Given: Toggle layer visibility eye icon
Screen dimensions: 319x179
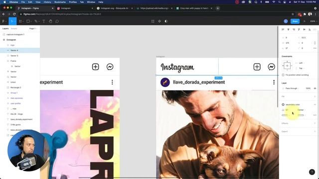Looking at the screenshot, I should click(315, 89).
